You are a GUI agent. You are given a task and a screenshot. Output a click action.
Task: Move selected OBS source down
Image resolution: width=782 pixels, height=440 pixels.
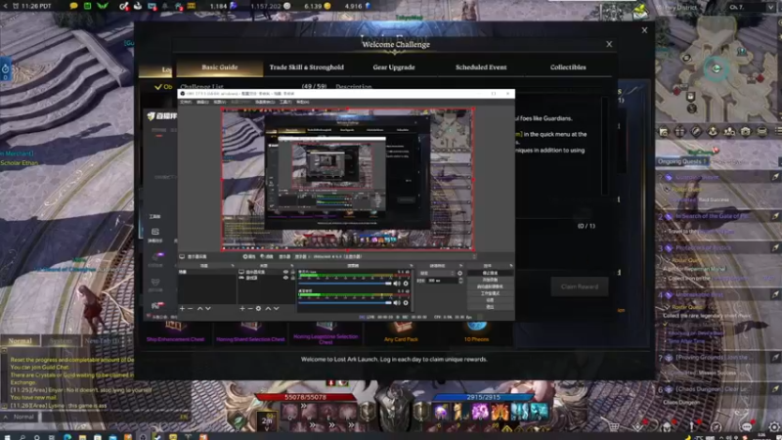[277, 309]
